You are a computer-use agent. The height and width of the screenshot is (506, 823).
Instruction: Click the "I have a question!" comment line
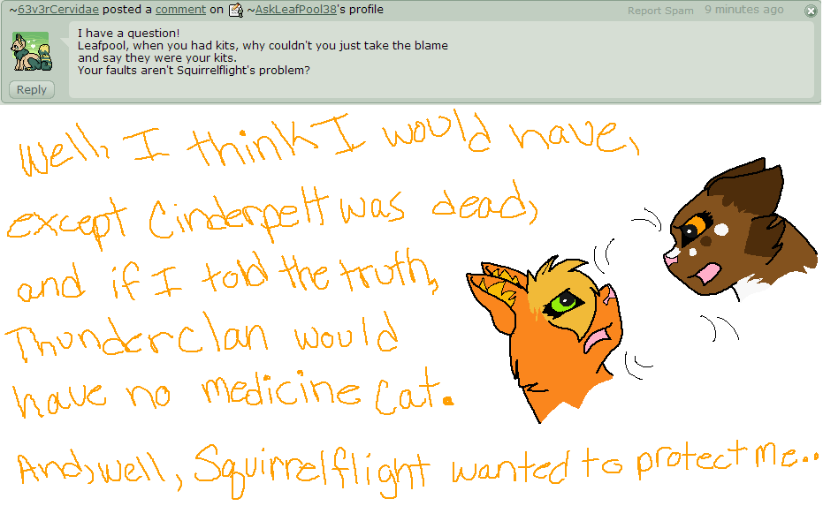(128, 33)
